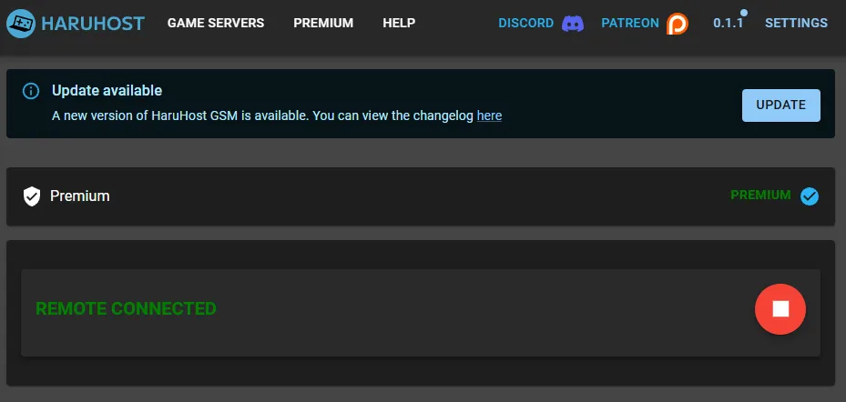Click the green PREMIUM status label
This screenshot has width=846, height=402.
760,195
